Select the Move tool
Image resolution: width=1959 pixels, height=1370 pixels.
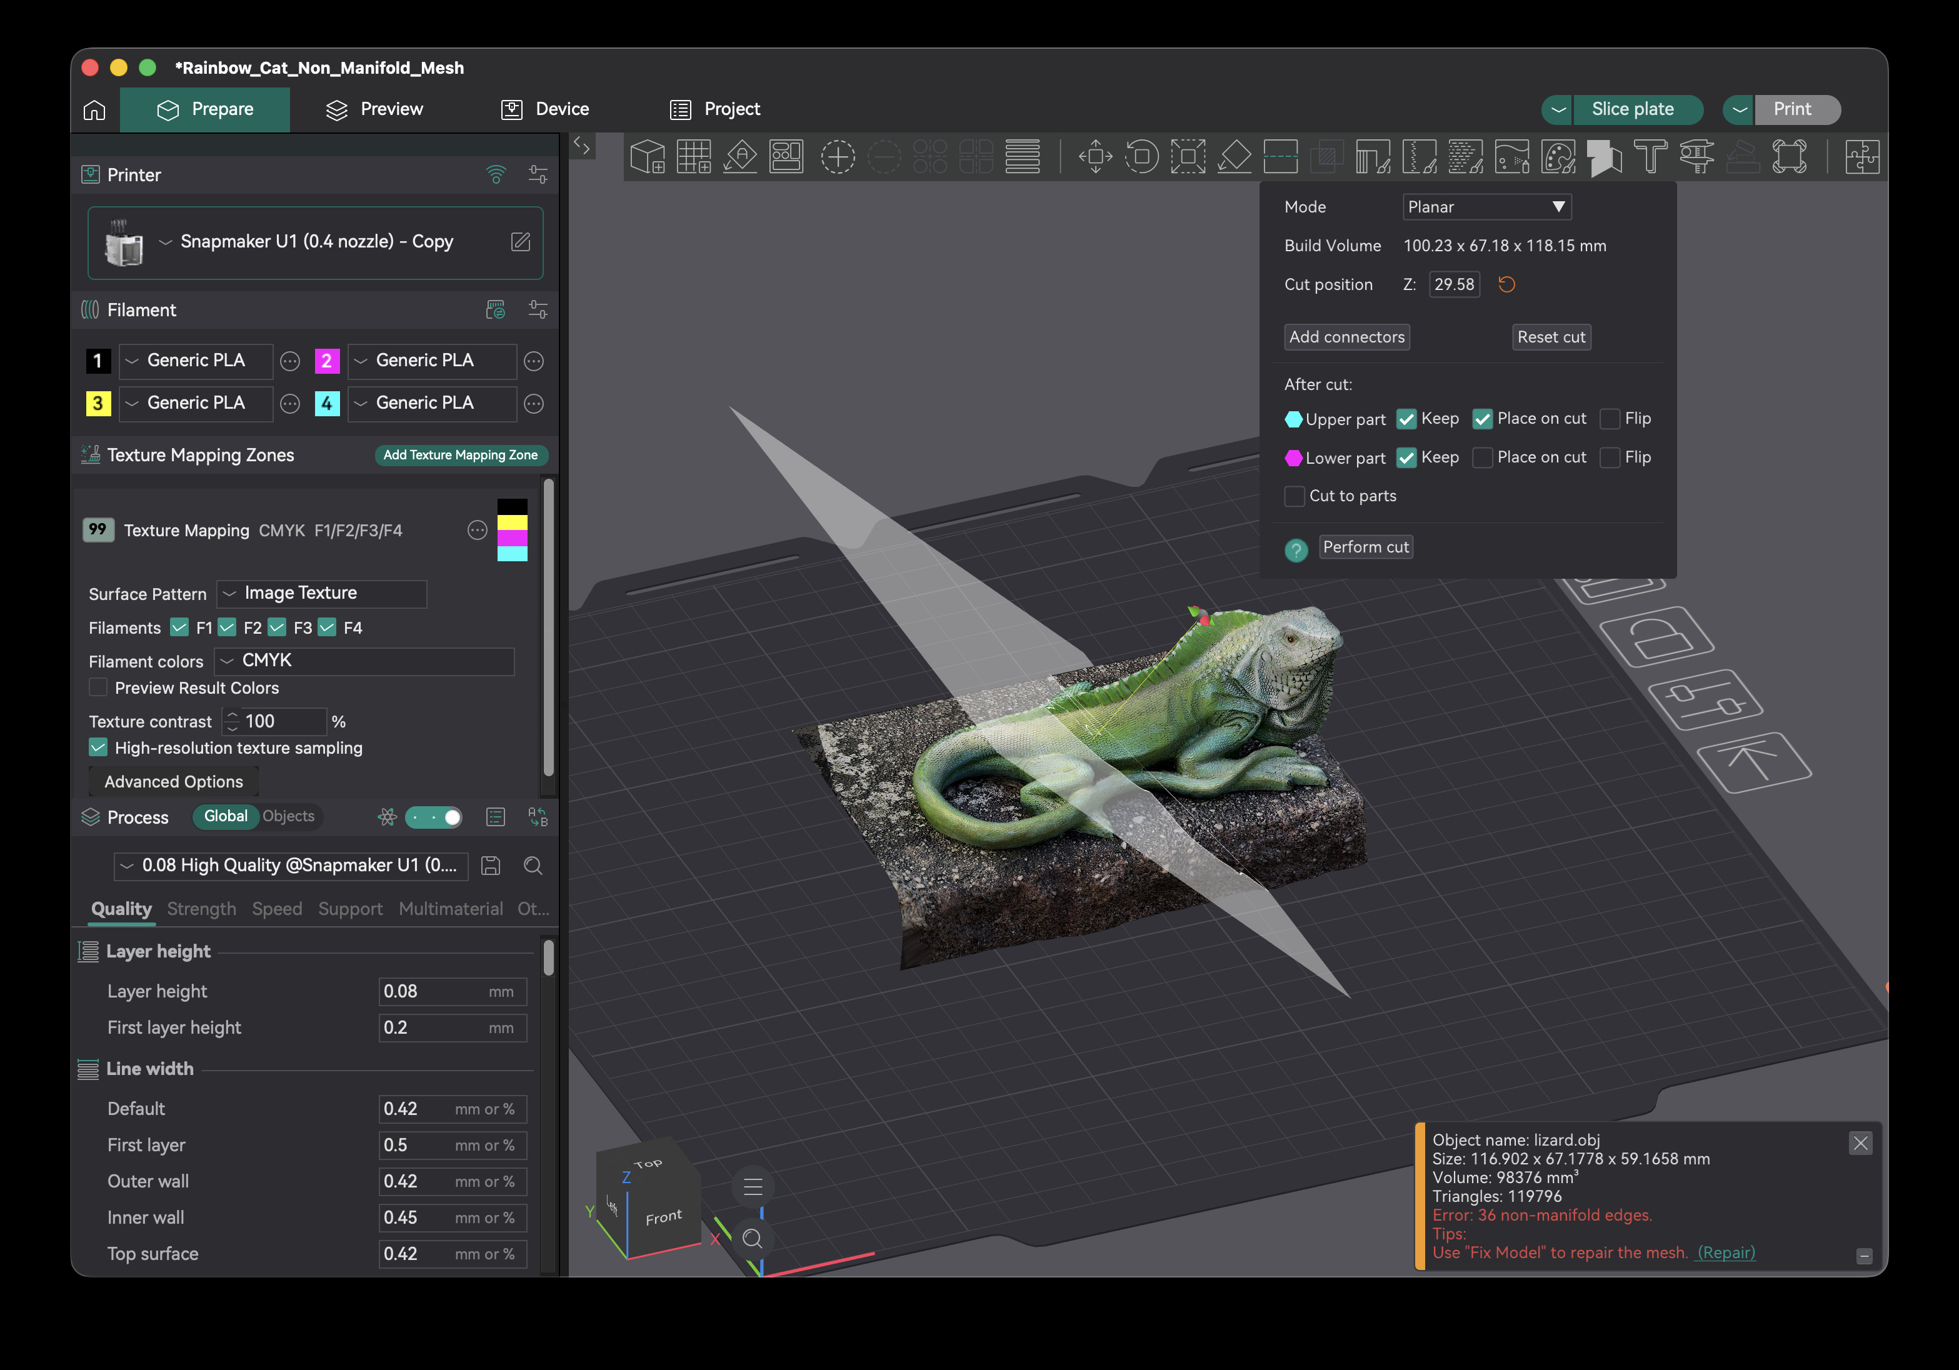pos(1096,157)
